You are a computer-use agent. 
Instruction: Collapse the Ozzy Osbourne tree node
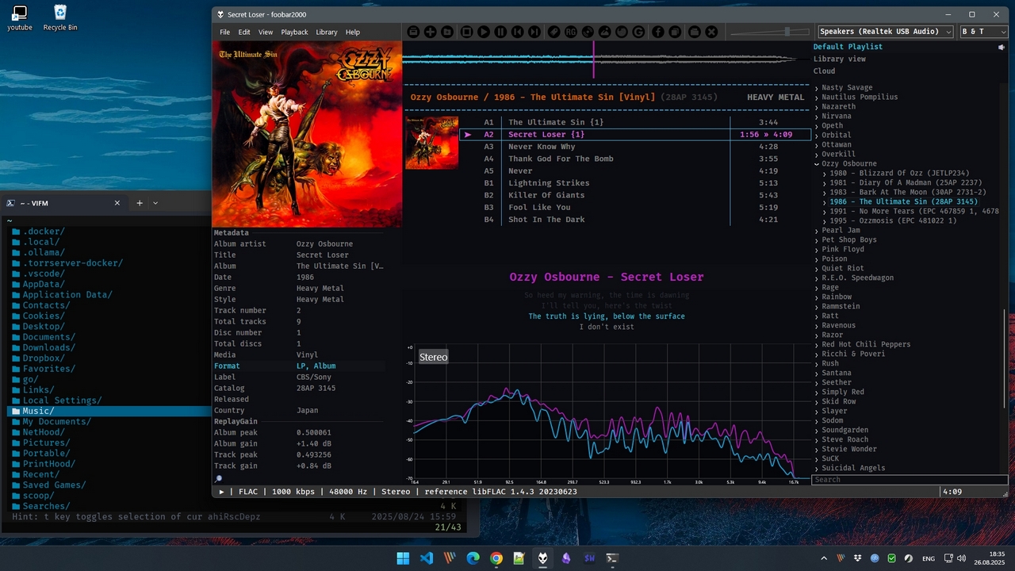tap(817, 163)
